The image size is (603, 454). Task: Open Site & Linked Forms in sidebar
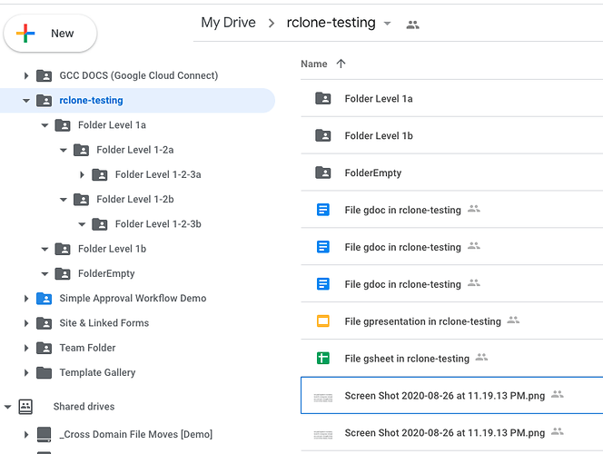pyautogui.click(x=104, y=323)
